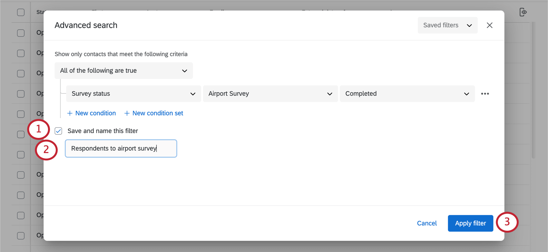548x252 pixels.
Task: Add a New condition set
Action: (158, 113)
